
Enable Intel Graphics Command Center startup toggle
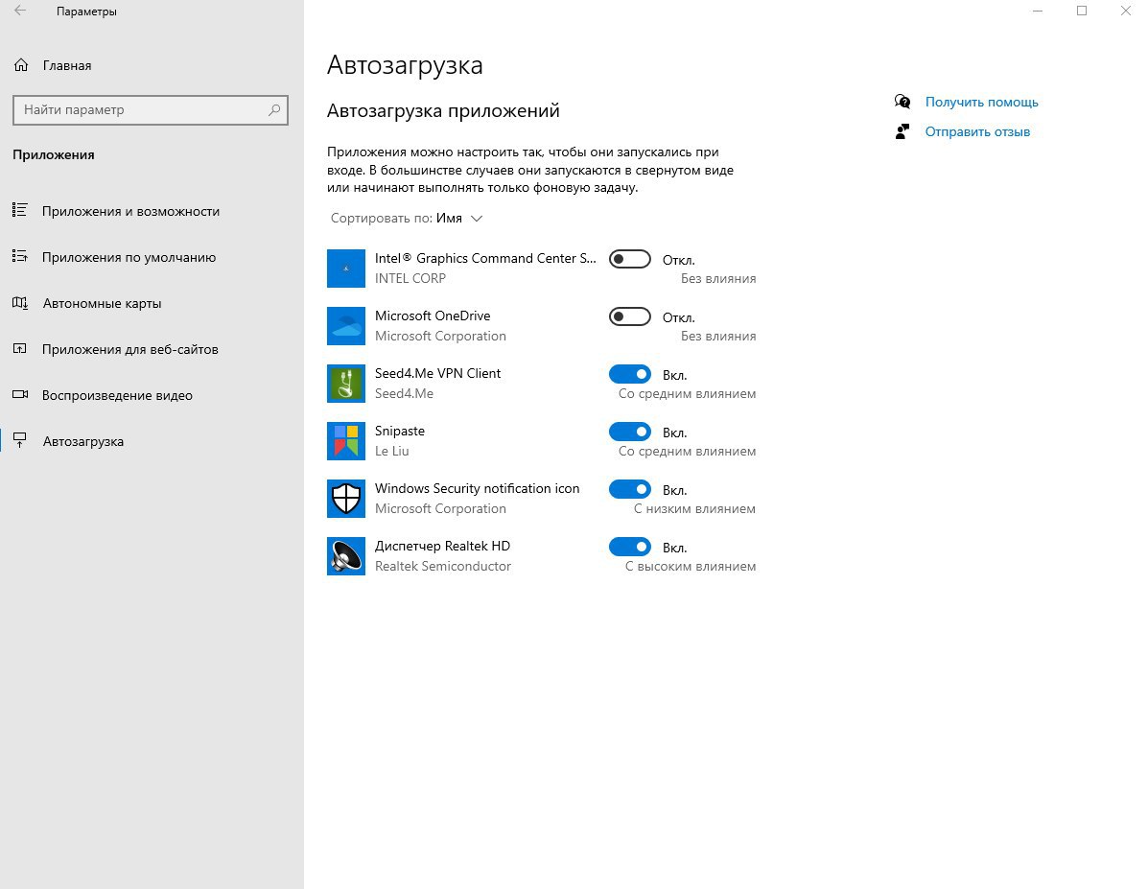click(x=630, y=259)
